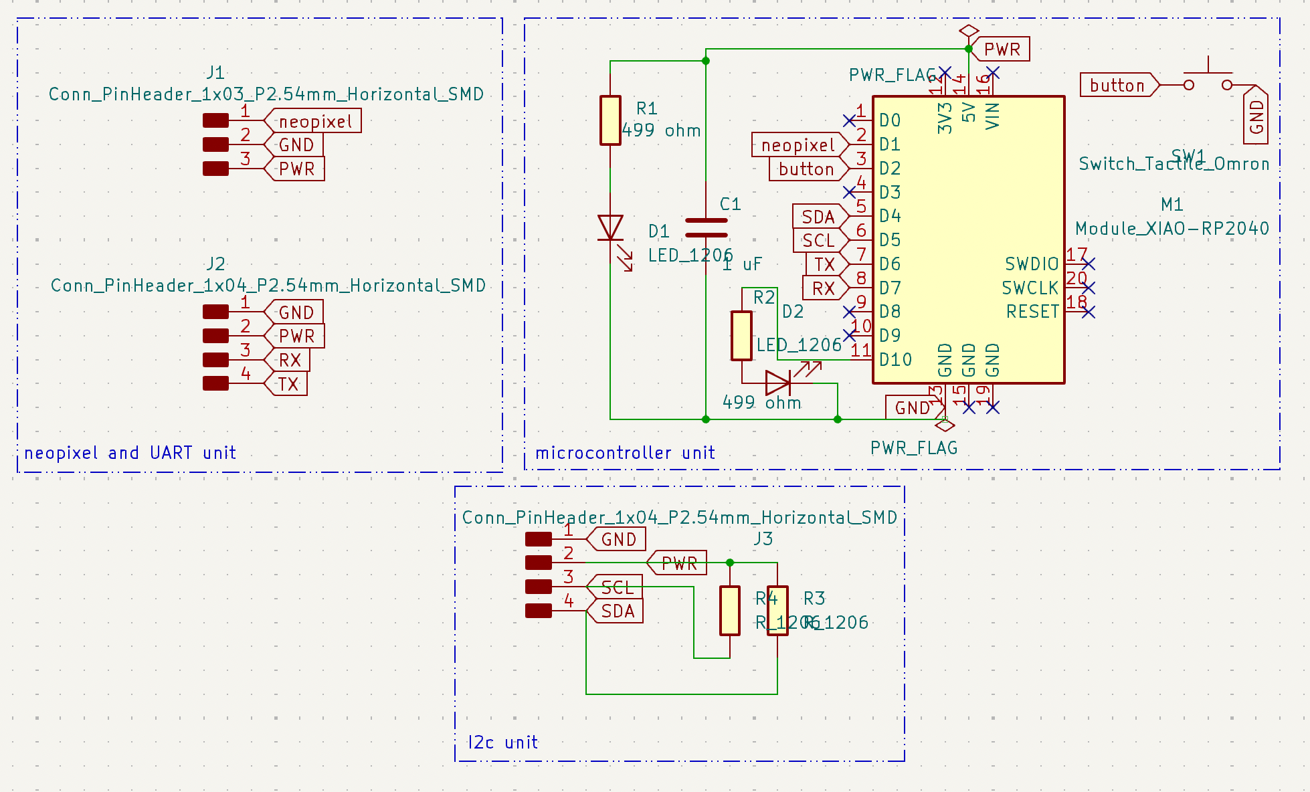Select the R2 resistor symbol
This screenshot has height=792, width=1310.
pos(741,336)
